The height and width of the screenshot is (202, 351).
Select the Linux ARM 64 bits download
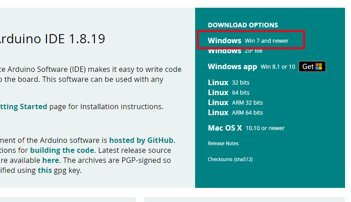235,112
